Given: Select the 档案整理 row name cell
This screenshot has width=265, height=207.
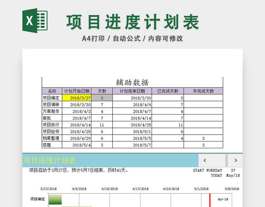Looking at the screenshot, I should point(52,138).
